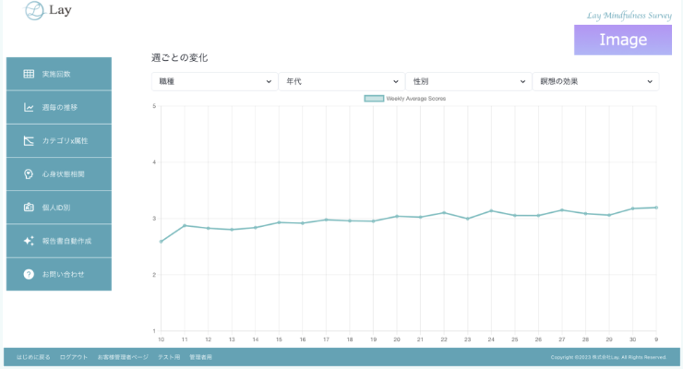Image resolution: width=683 pixels, height=369 pixels.
Task: Expand the 性別 dropdown
Action: pyautogui.click(x=469, y=81)
